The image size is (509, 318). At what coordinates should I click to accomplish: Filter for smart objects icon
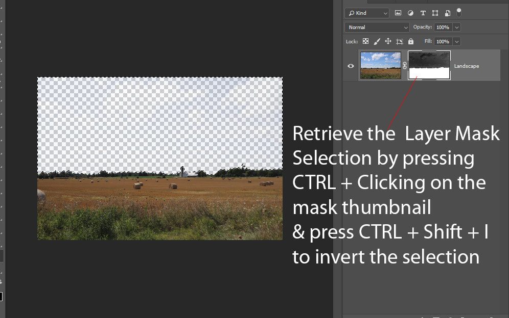click(447, 13)
